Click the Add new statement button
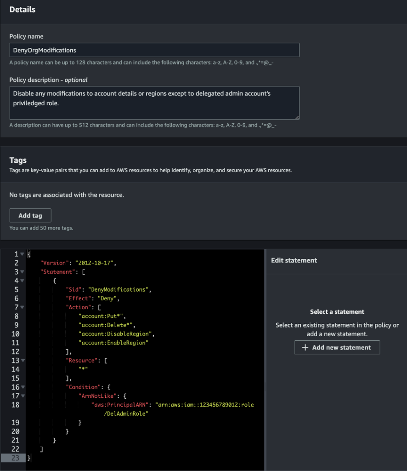 point(337,347)
